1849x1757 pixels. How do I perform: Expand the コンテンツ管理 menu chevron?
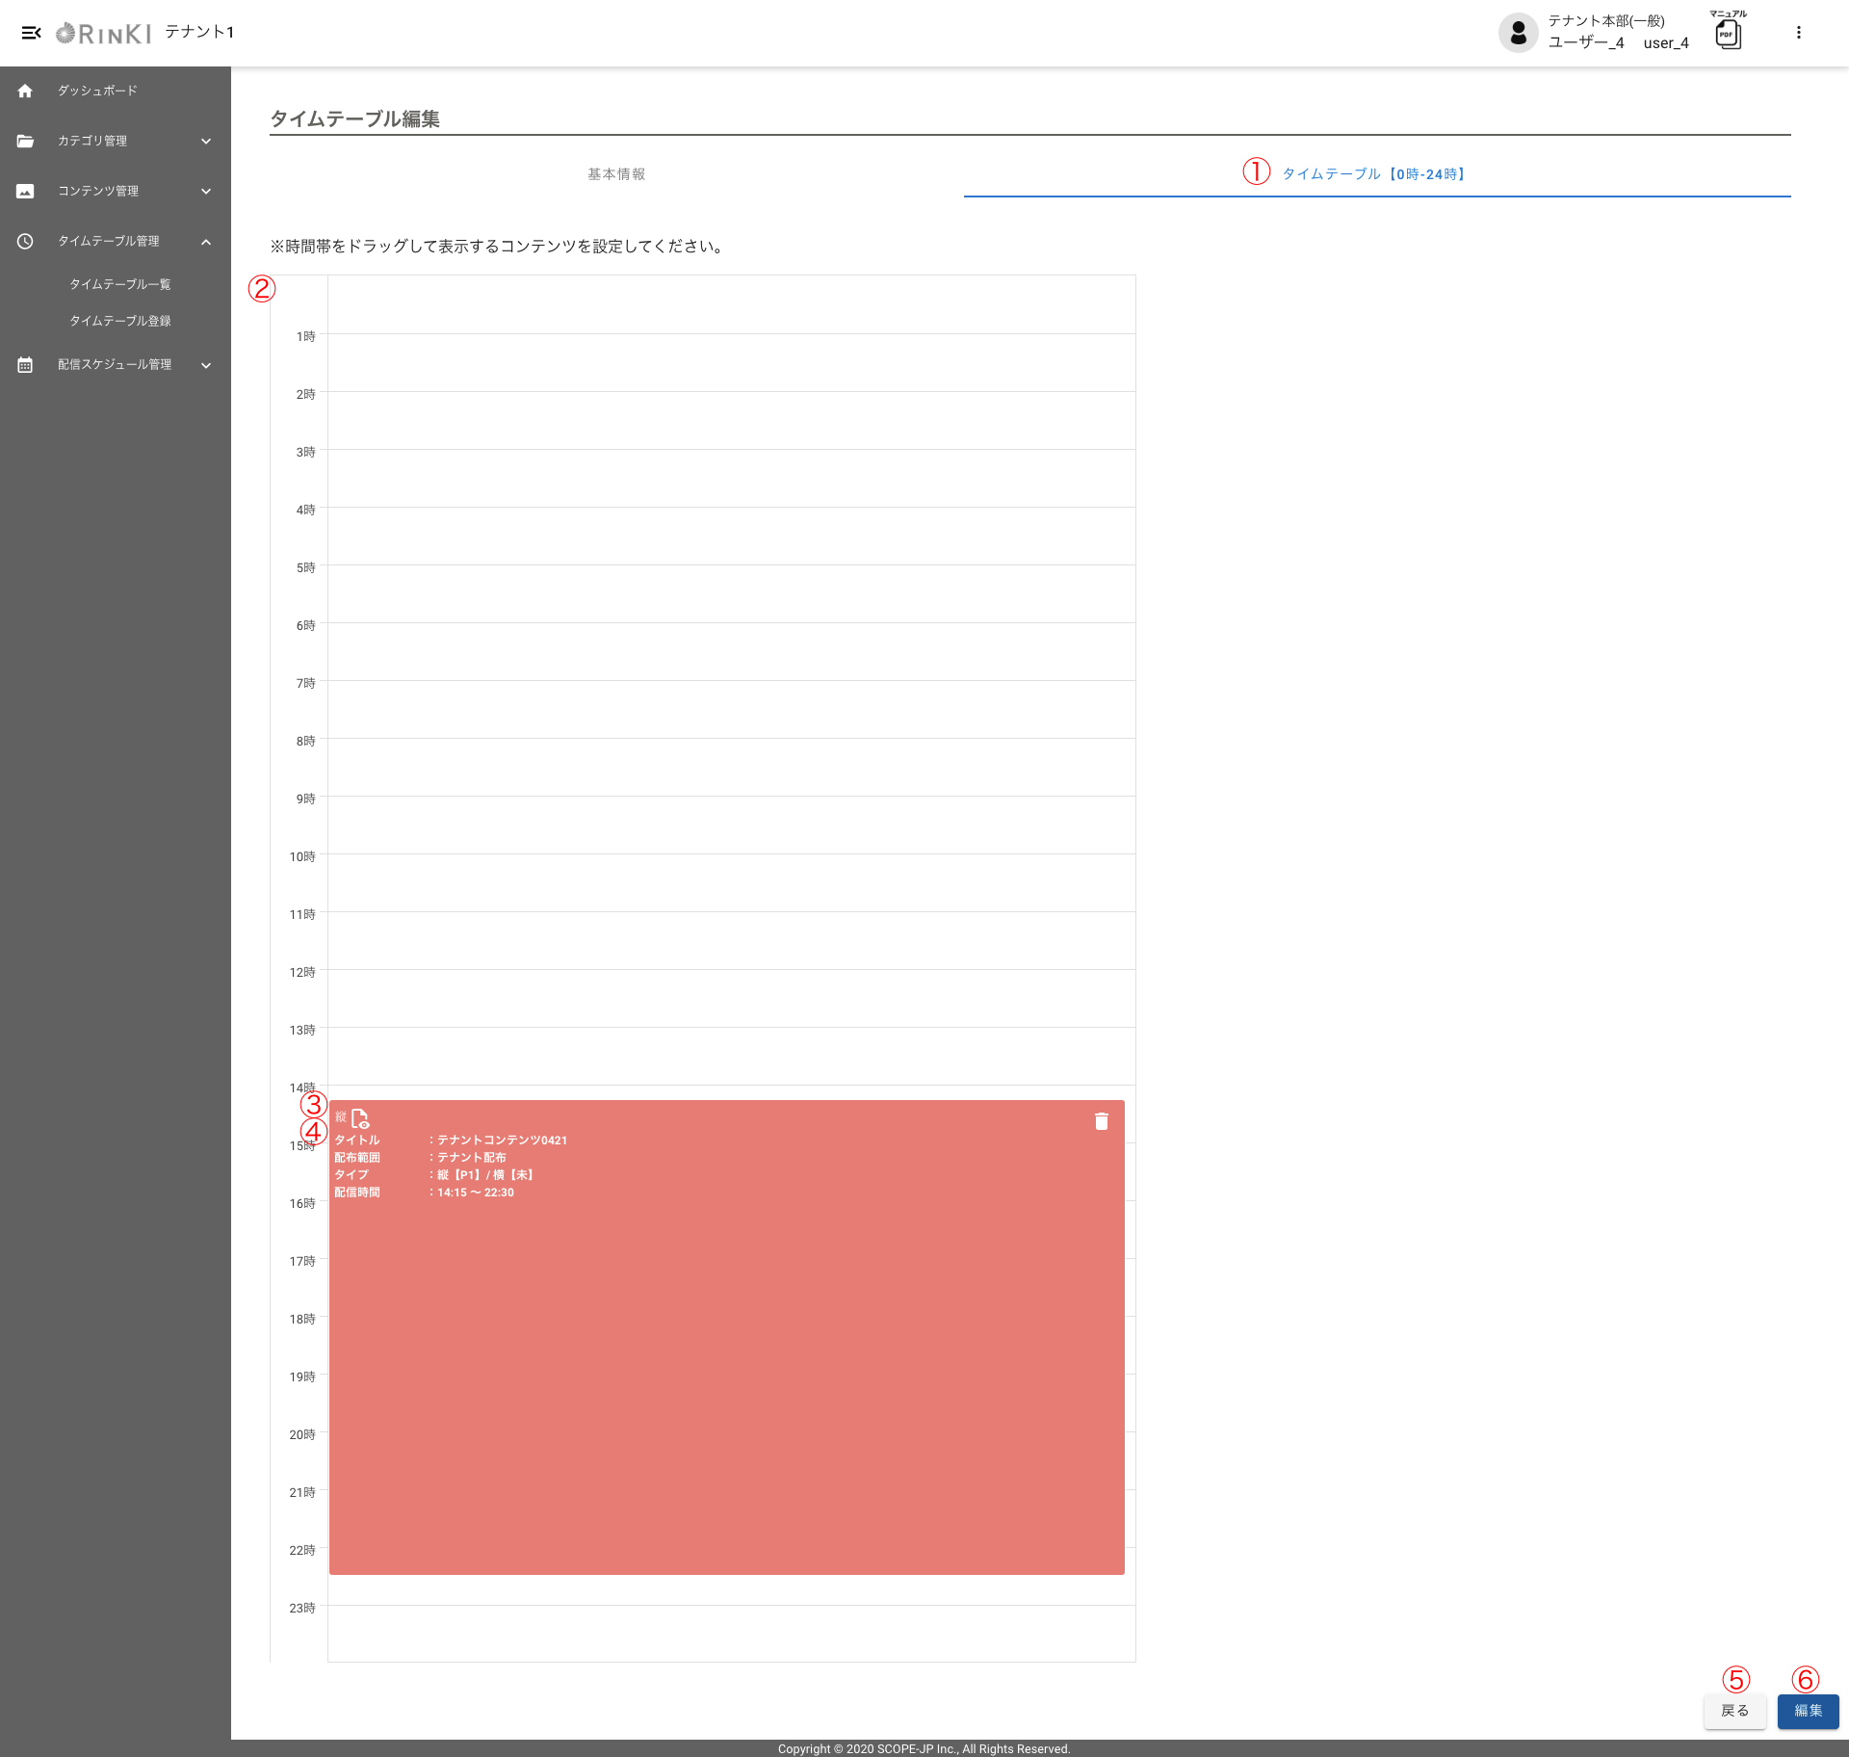coord(206,191)
